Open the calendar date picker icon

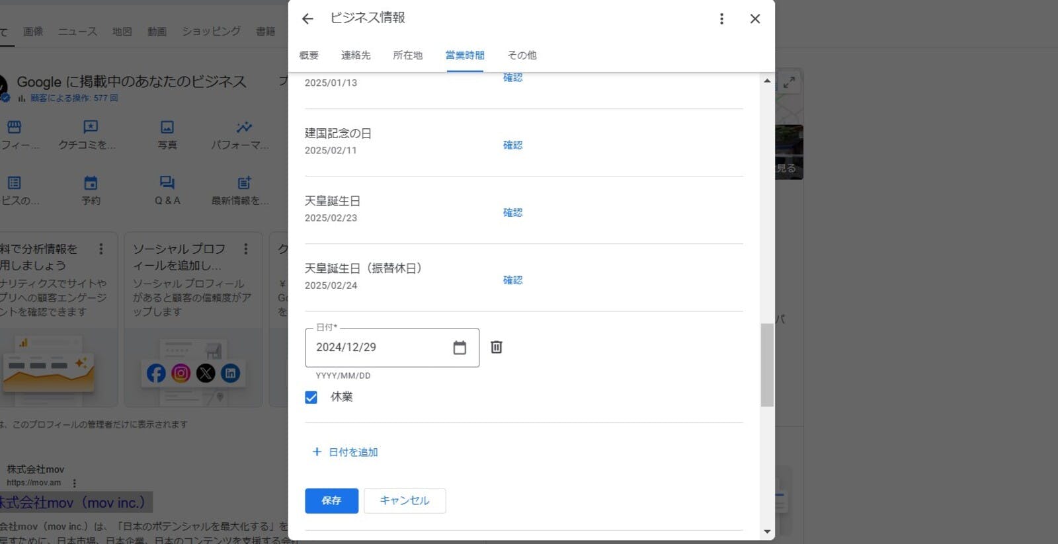tap(460, 348)
